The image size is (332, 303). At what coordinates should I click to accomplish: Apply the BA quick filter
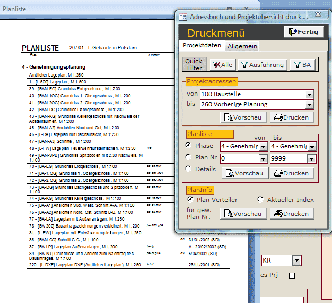(303, 65)
